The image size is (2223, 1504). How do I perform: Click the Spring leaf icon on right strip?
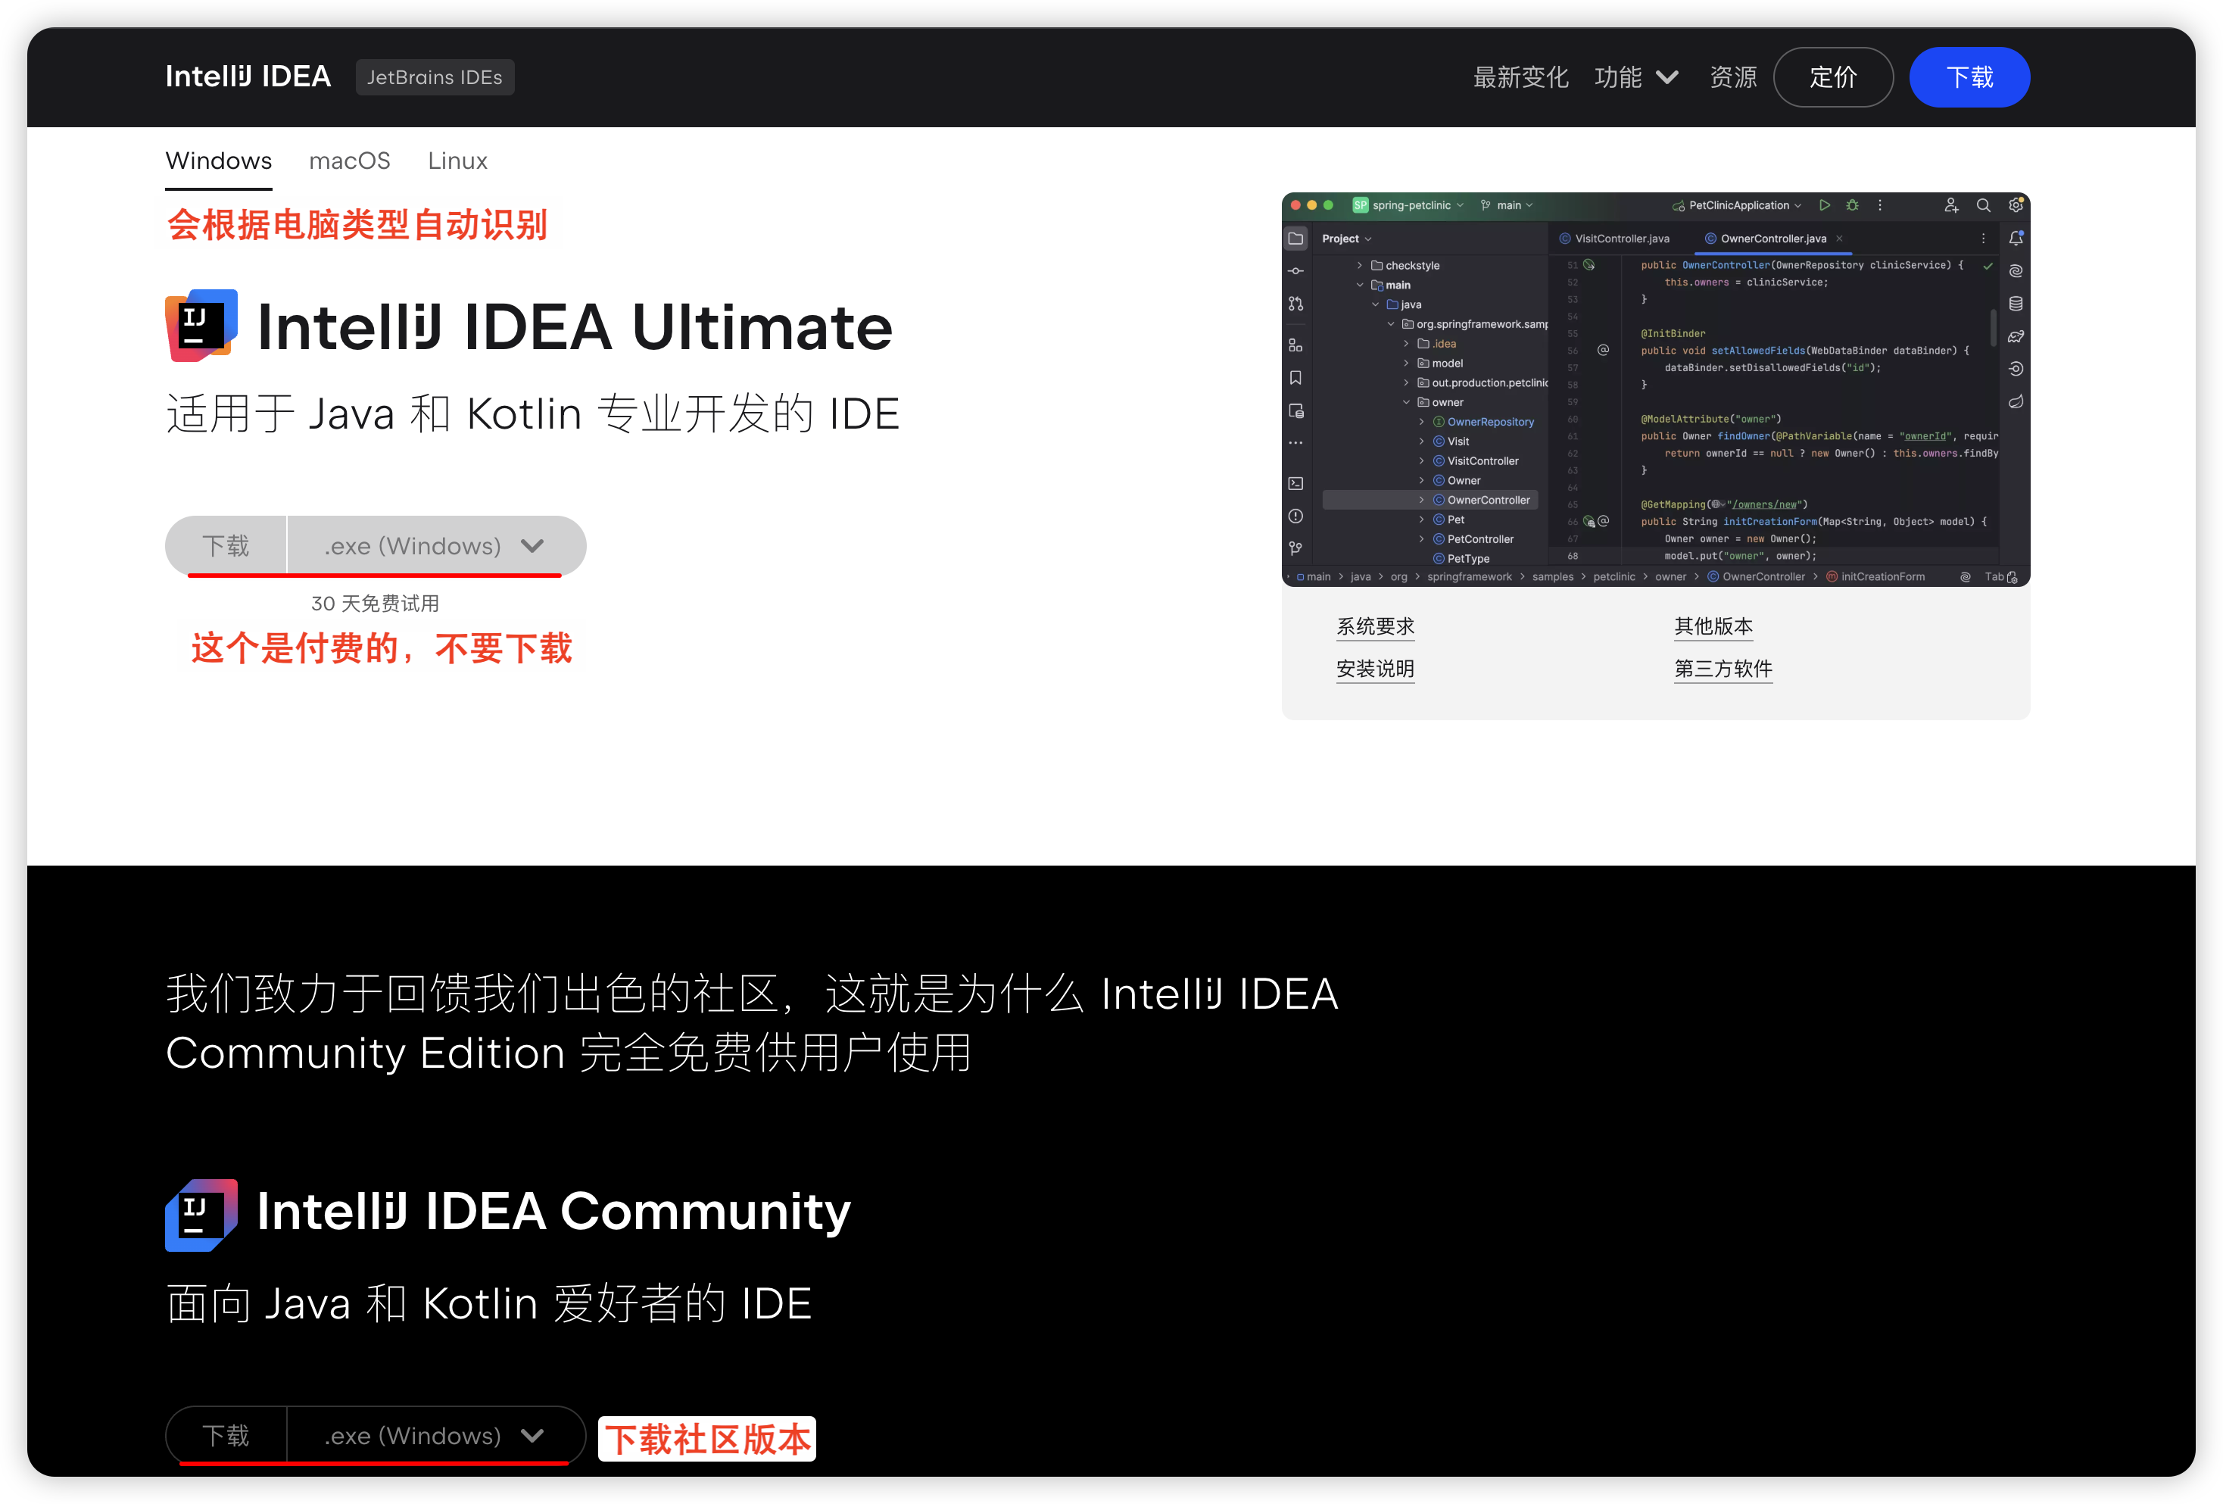[2016, 402]
